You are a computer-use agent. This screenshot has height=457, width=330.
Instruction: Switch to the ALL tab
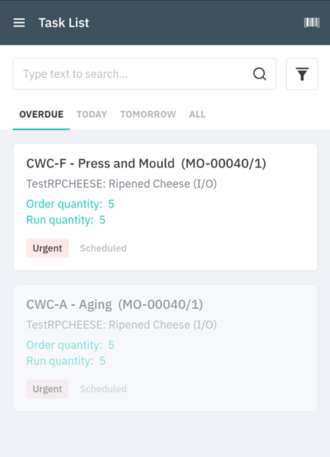pos(197,114)
